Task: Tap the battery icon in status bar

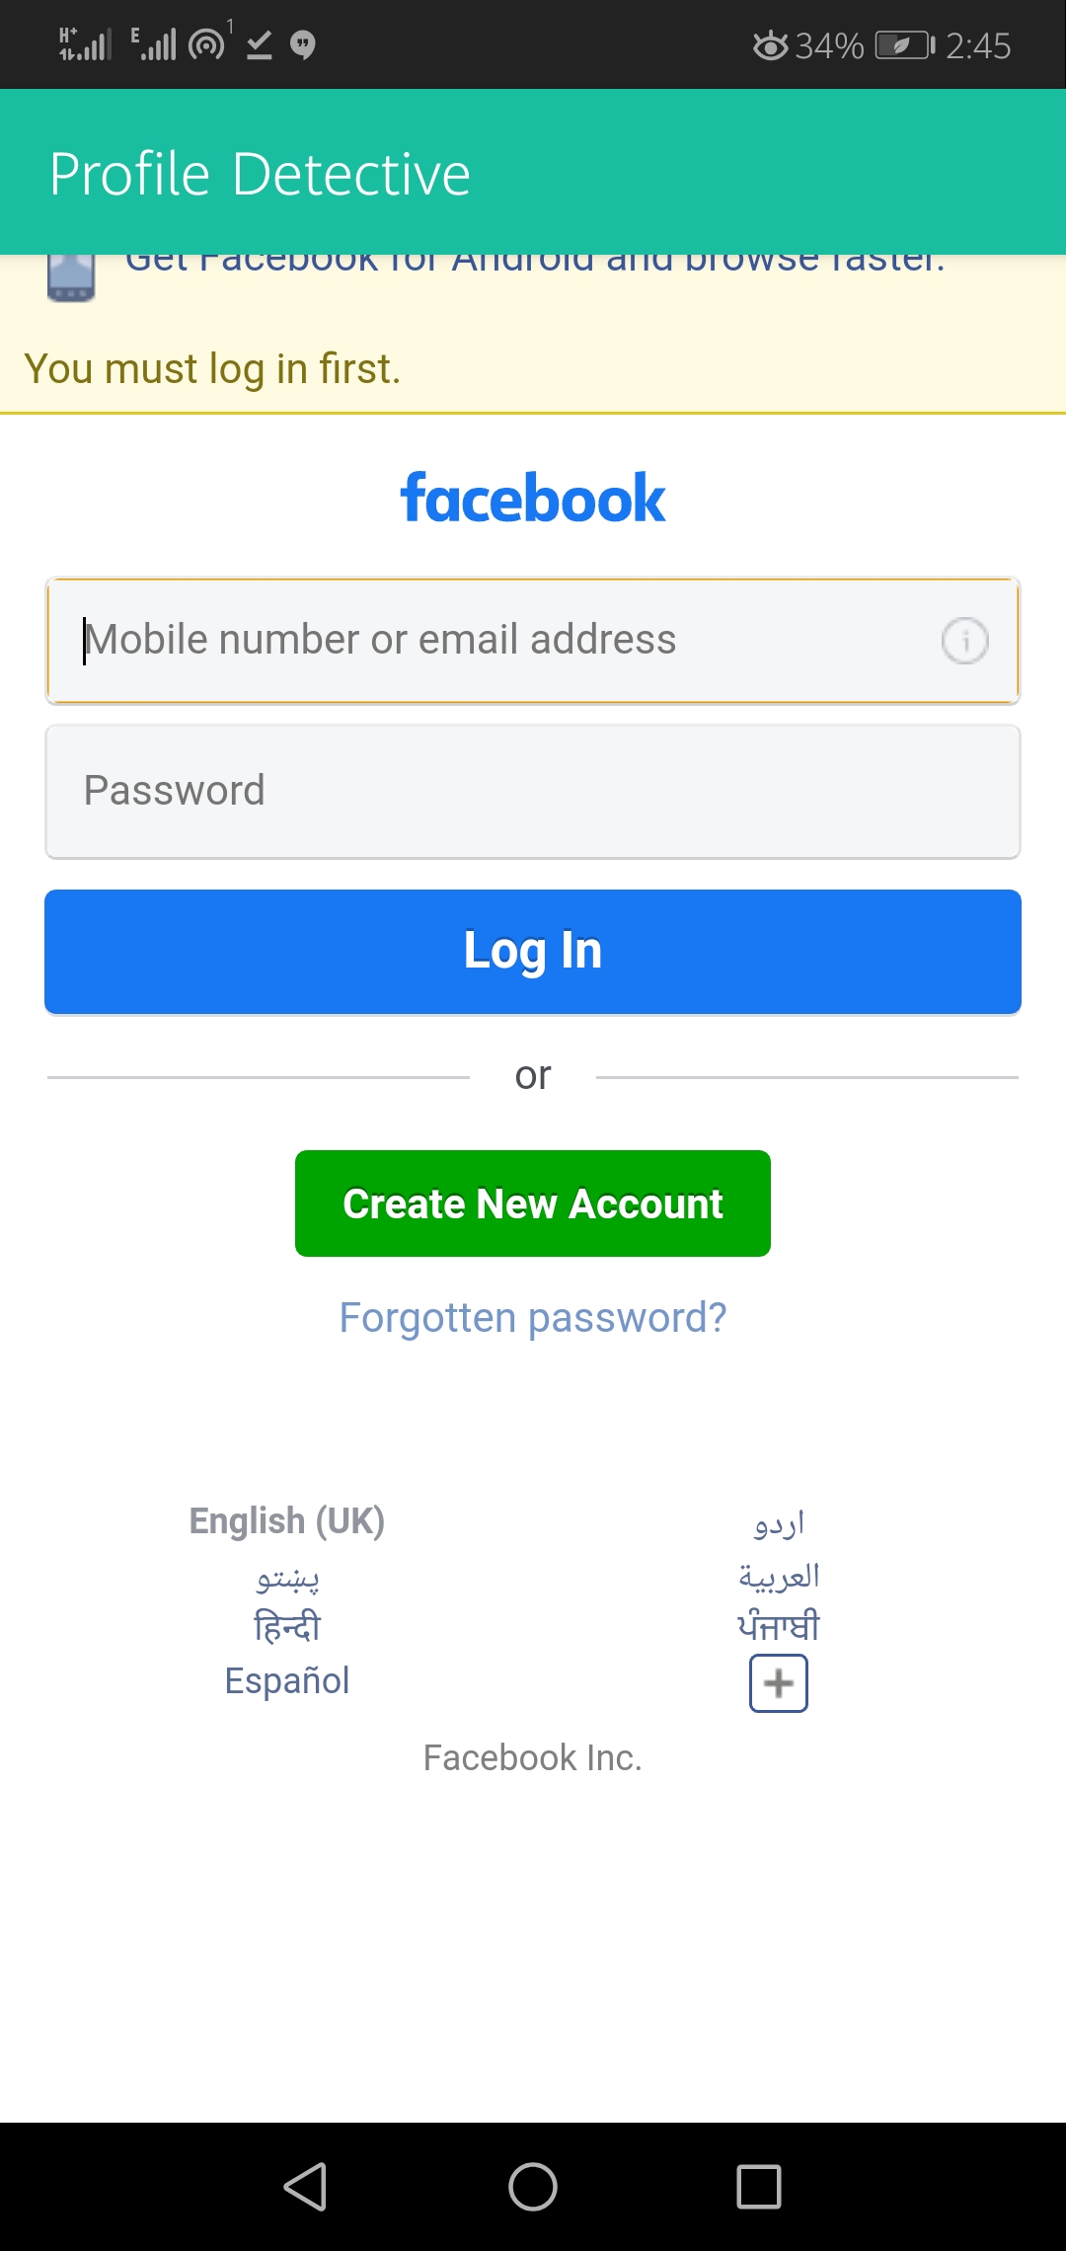Action: 903,45
